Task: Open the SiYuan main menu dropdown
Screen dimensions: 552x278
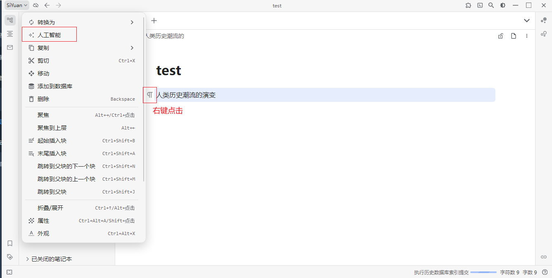Action: pos(17,5)
